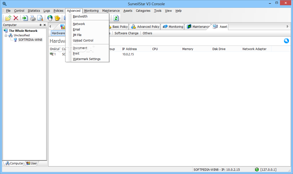This screenshot has height=174, width=293.
Task: Open the Help menu
Action: coord(178,11)
